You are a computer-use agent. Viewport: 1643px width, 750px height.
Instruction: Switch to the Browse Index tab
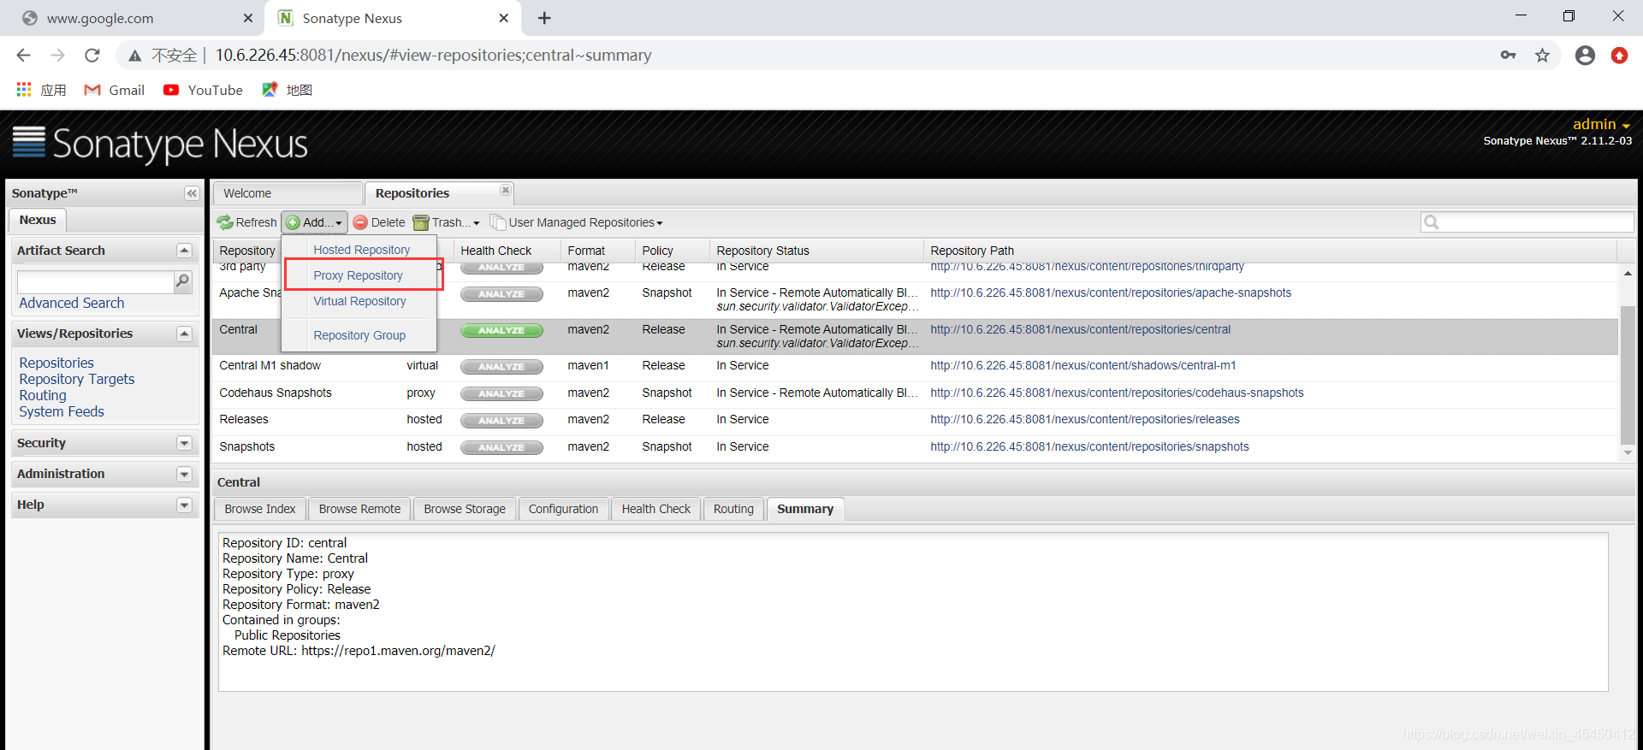click(260, 509)
